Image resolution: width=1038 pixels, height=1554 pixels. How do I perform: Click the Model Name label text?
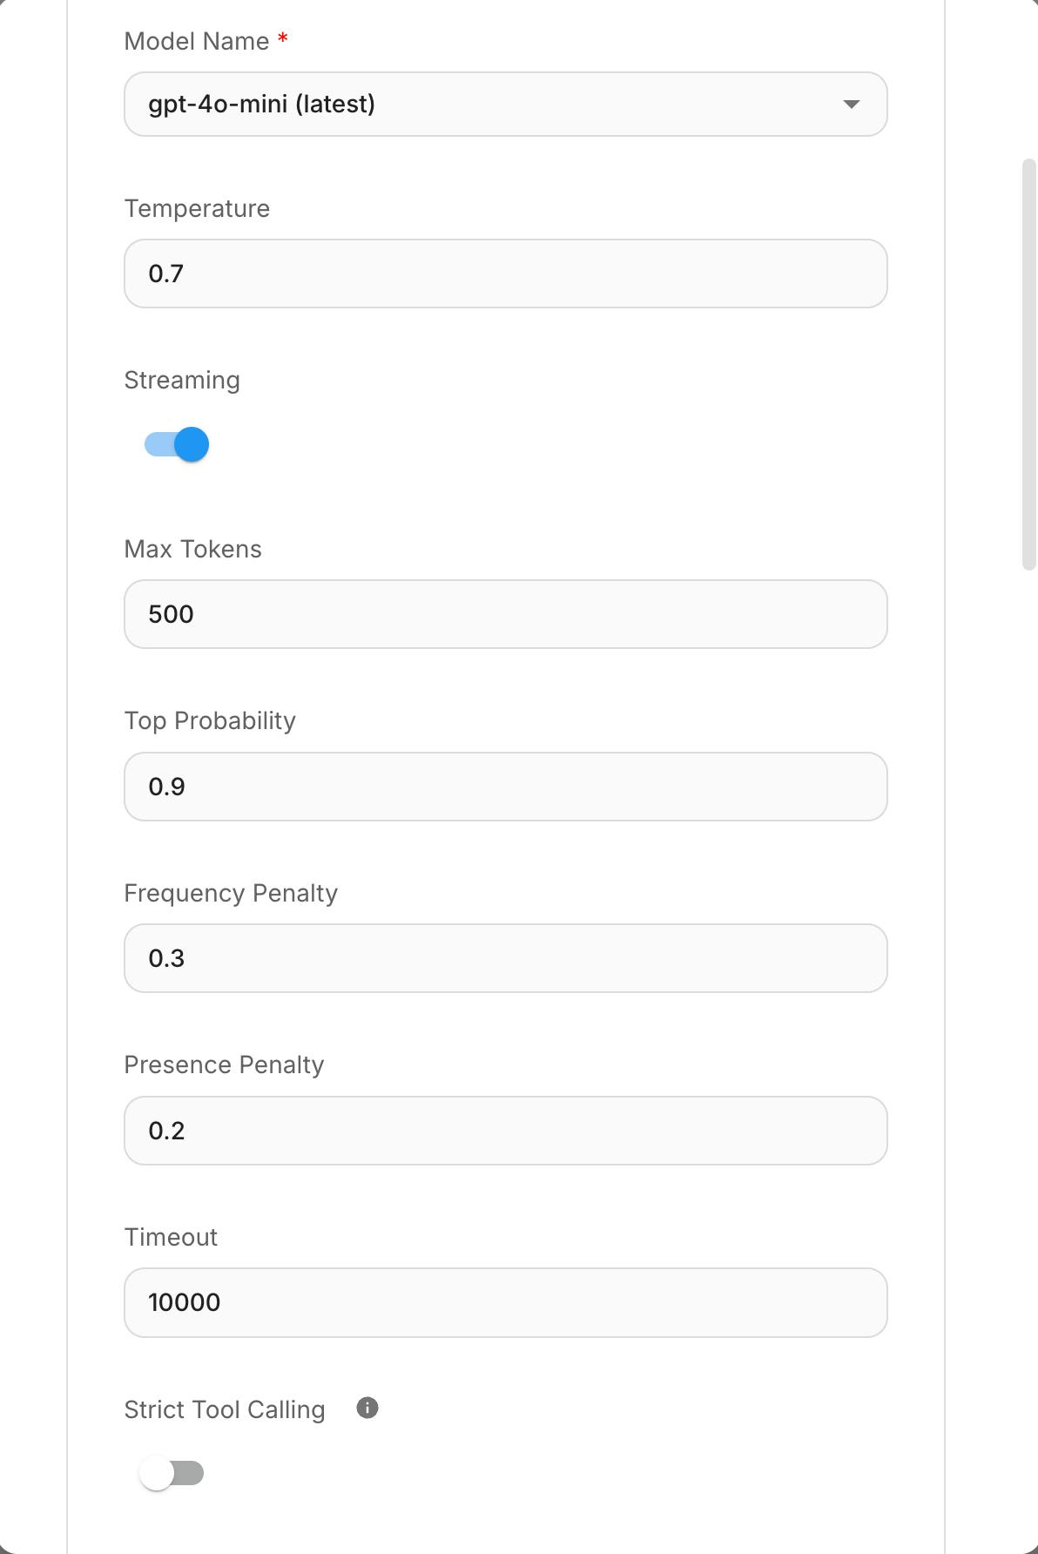[x=197, y=41]
